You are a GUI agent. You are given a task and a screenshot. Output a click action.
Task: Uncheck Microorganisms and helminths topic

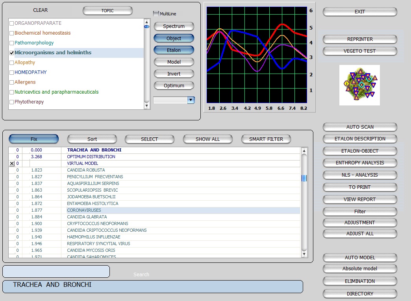[11, 53]
